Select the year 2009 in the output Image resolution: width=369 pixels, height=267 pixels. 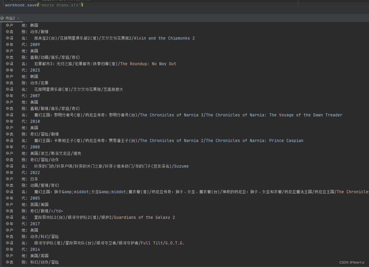35,44
